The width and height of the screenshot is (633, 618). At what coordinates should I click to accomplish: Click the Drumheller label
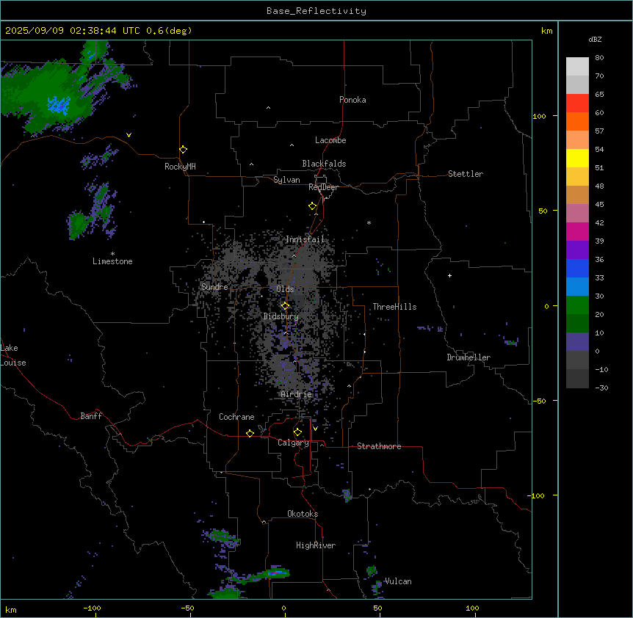(x=469, y=357)
